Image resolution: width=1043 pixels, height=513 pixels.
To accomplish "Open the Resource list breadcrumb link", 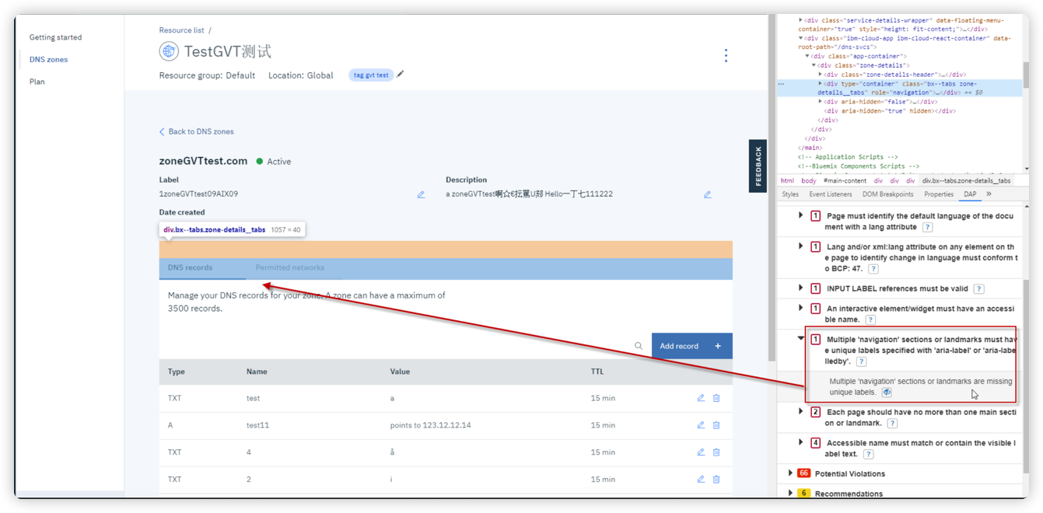I will point(181,30).
